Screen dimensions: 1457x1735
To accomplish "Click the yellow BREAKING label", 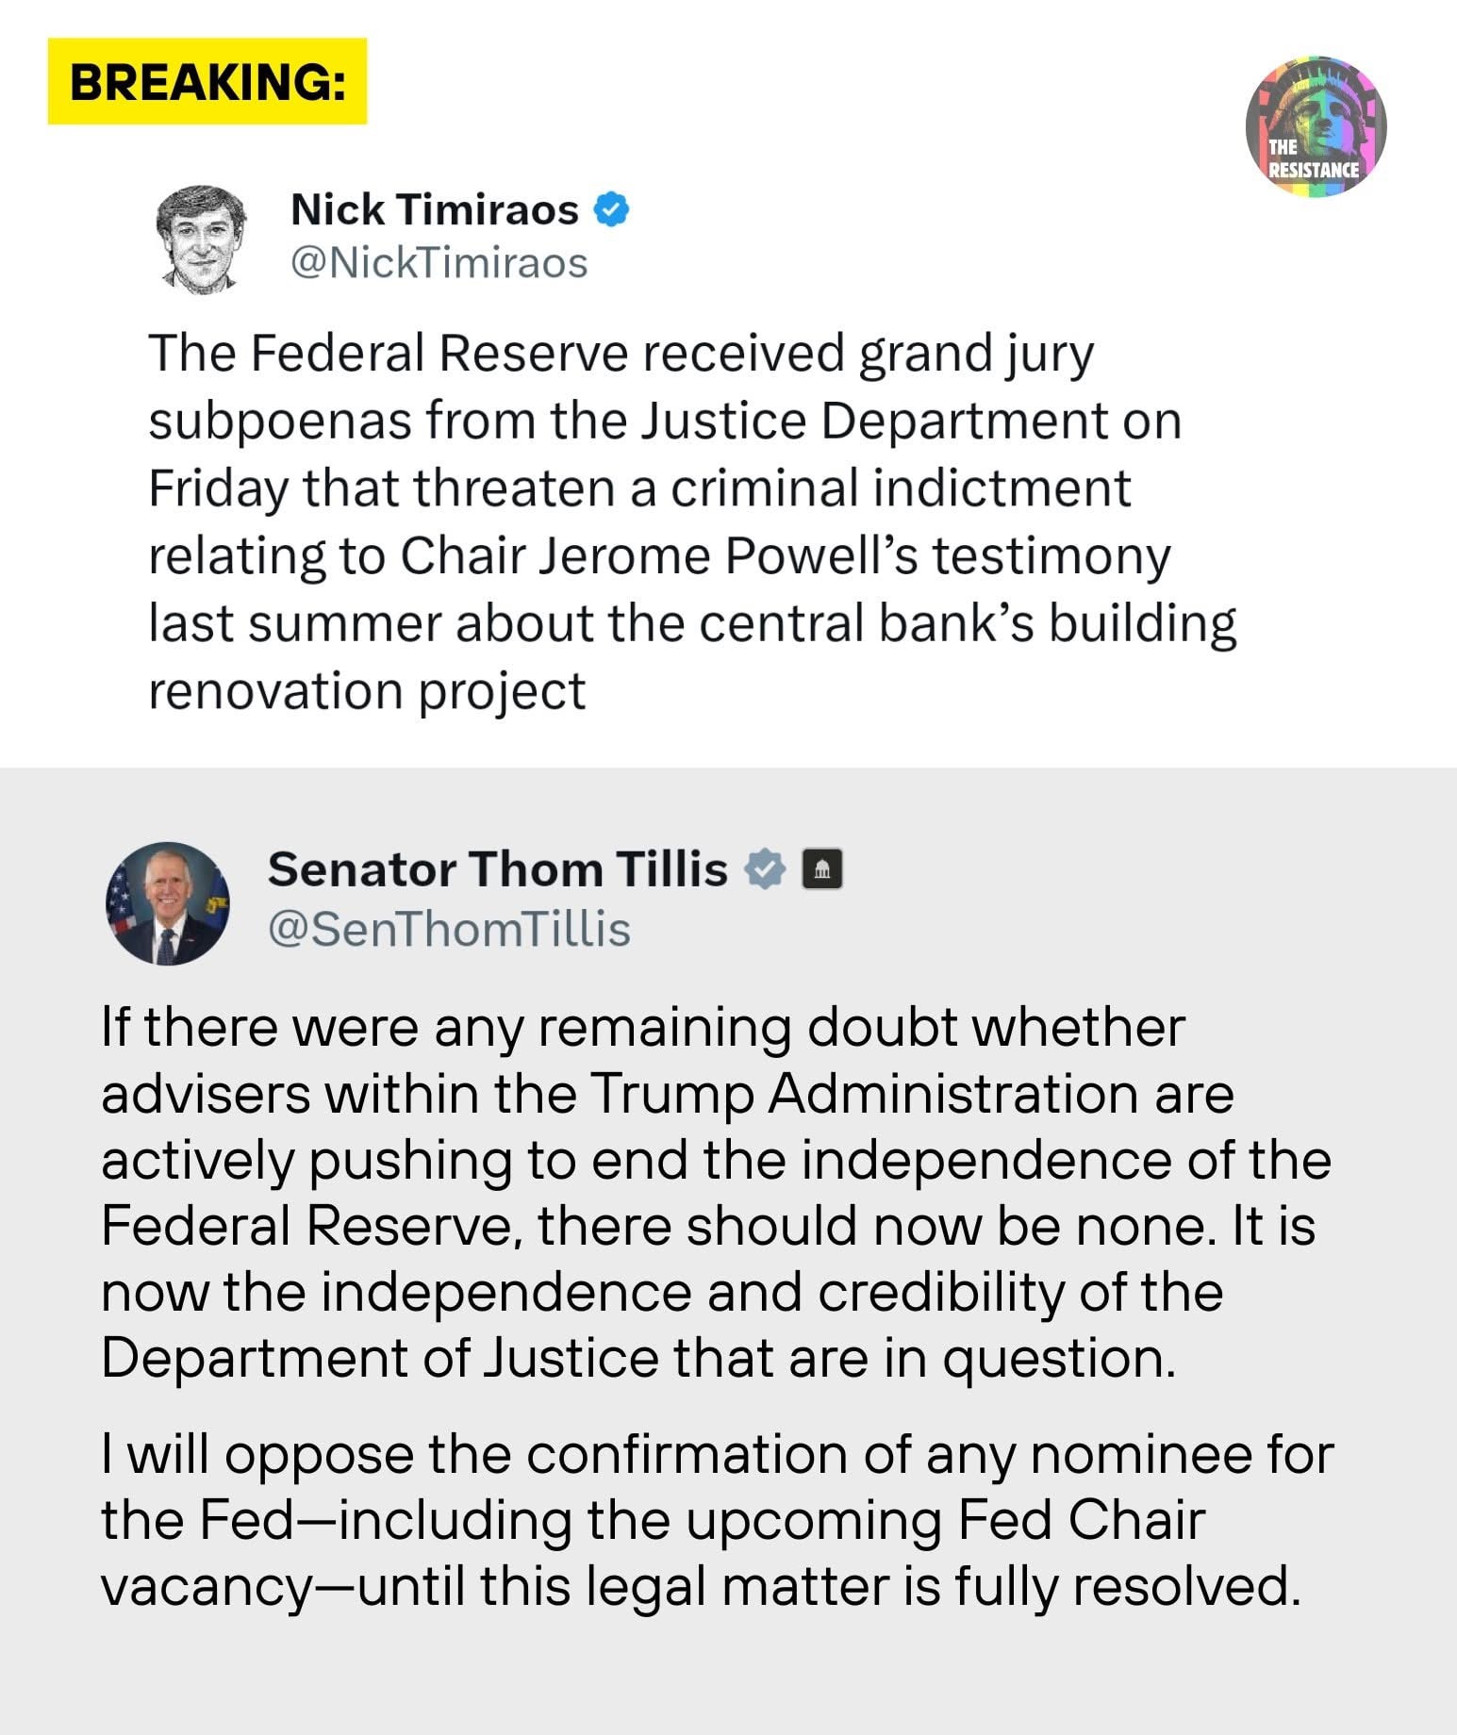I will point(207,82).
